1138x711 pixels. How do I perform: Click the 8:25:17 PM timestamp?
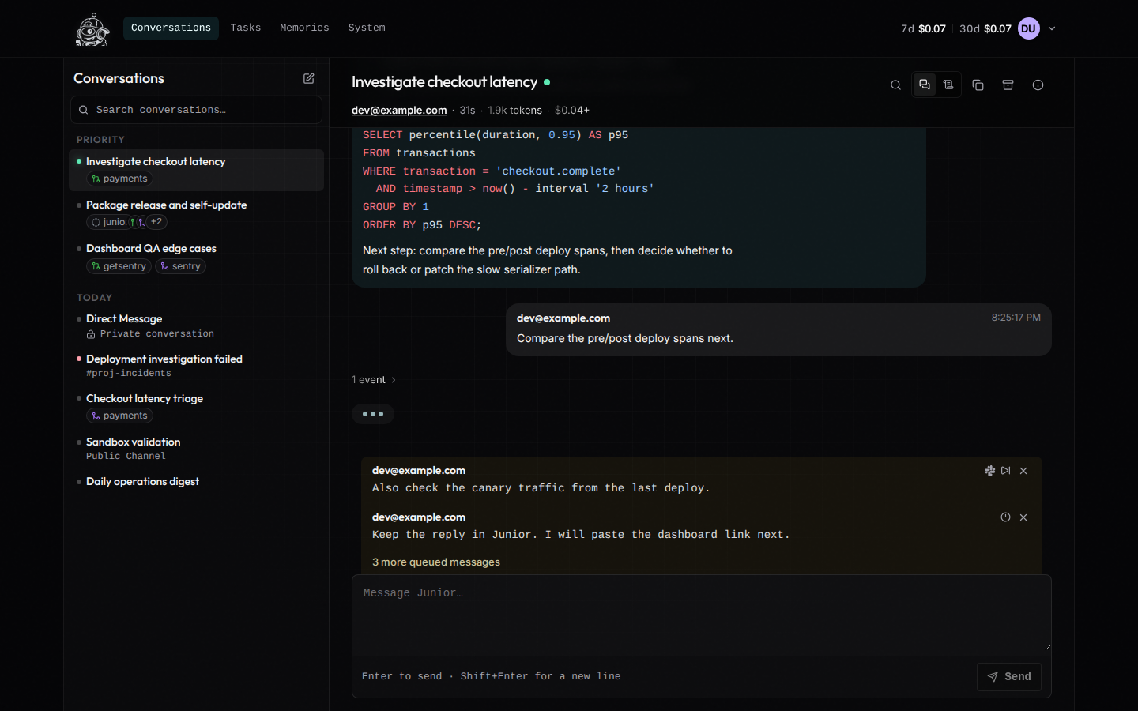coord(1016,318)
